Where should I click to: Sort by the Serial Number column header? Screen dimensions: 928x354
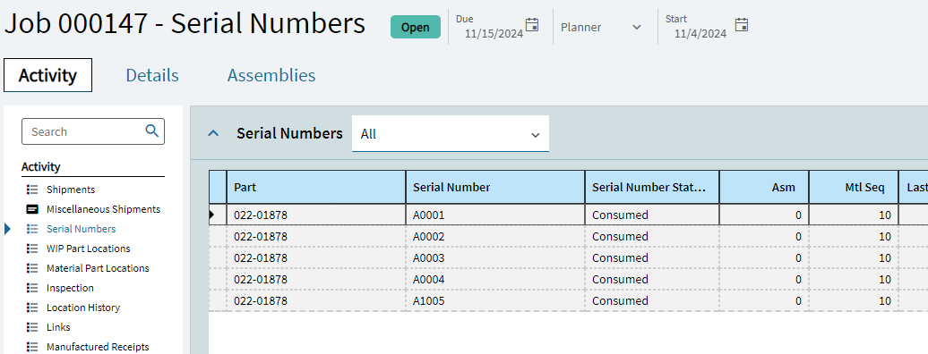pyautogui.click(x=495, y=188)
